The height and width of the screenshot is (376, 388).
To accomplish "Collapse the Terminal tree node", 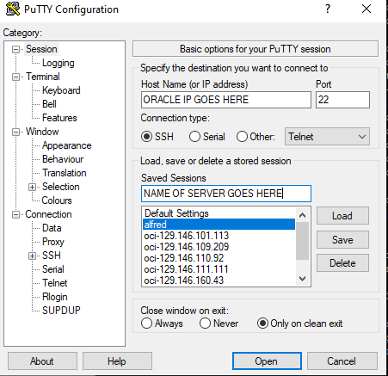I will [x=15, y=77].
